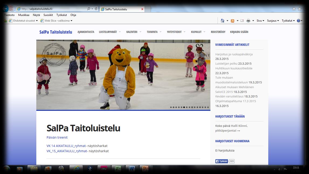Screen dimensions: 309x174
Task: Expand the TOIMINTA navigation menu
Action: pos(154,32)
